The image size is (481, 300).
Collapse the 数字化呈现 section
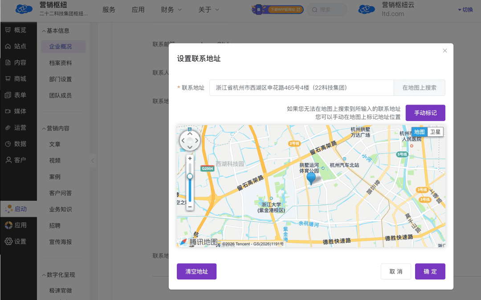(x=58, y=275)
